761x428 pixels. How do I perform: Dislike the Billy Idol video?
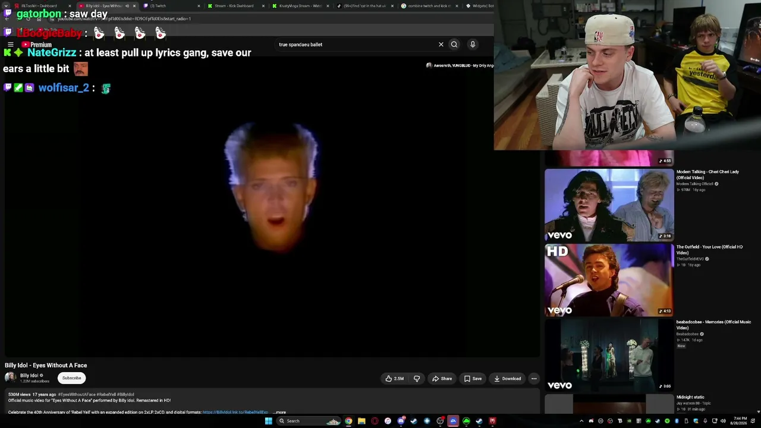(x=417, y=379)
